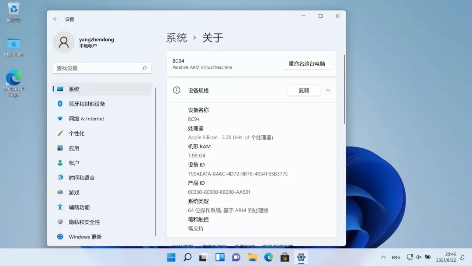Click the settings search box
472x266 pixels.
(102, 68)
